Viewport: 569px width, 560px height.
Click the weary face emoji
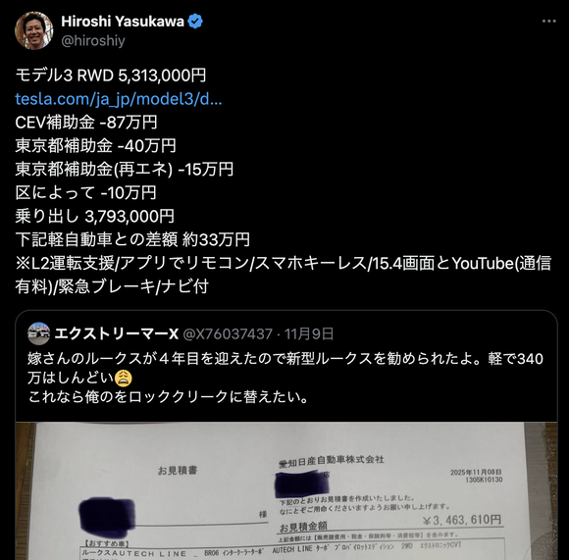click(x=123, y=379)
